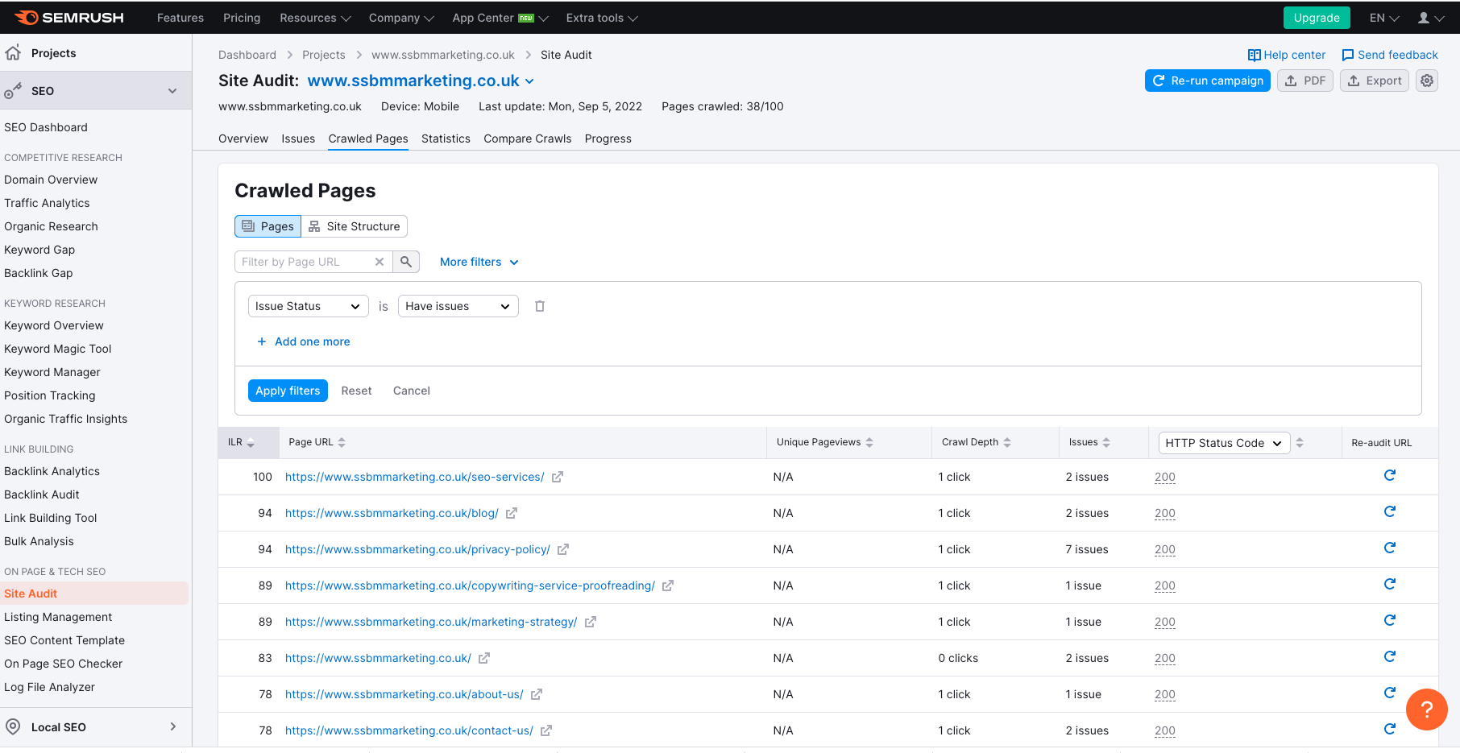Re-audit the marketing-strategy URL
1460x753 pixels.
coord(1390,620)
